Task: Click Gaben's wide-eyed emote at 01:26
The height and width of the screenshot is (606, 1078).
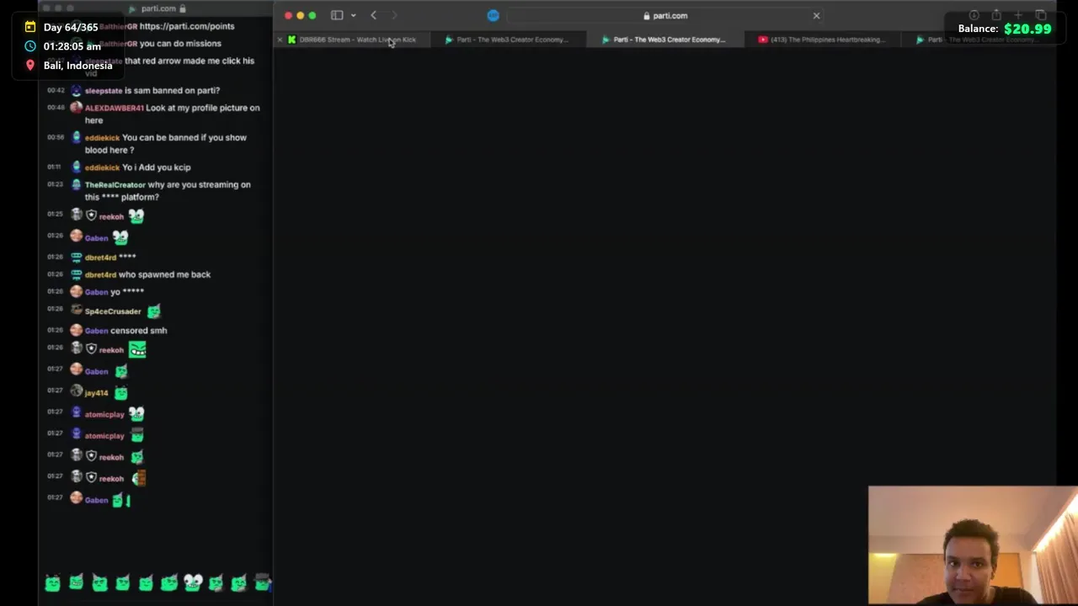Action: click(x=120, y=237)
